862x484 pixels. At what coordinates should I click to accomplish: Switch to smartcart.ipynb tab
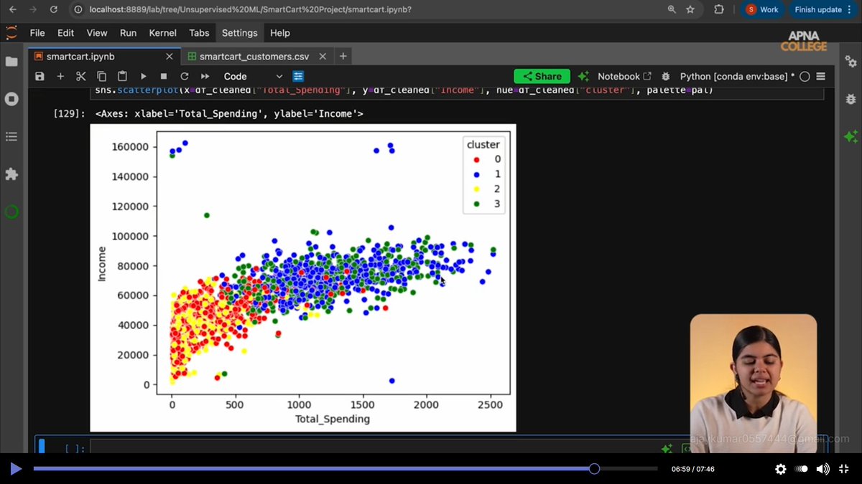[80, 56]
